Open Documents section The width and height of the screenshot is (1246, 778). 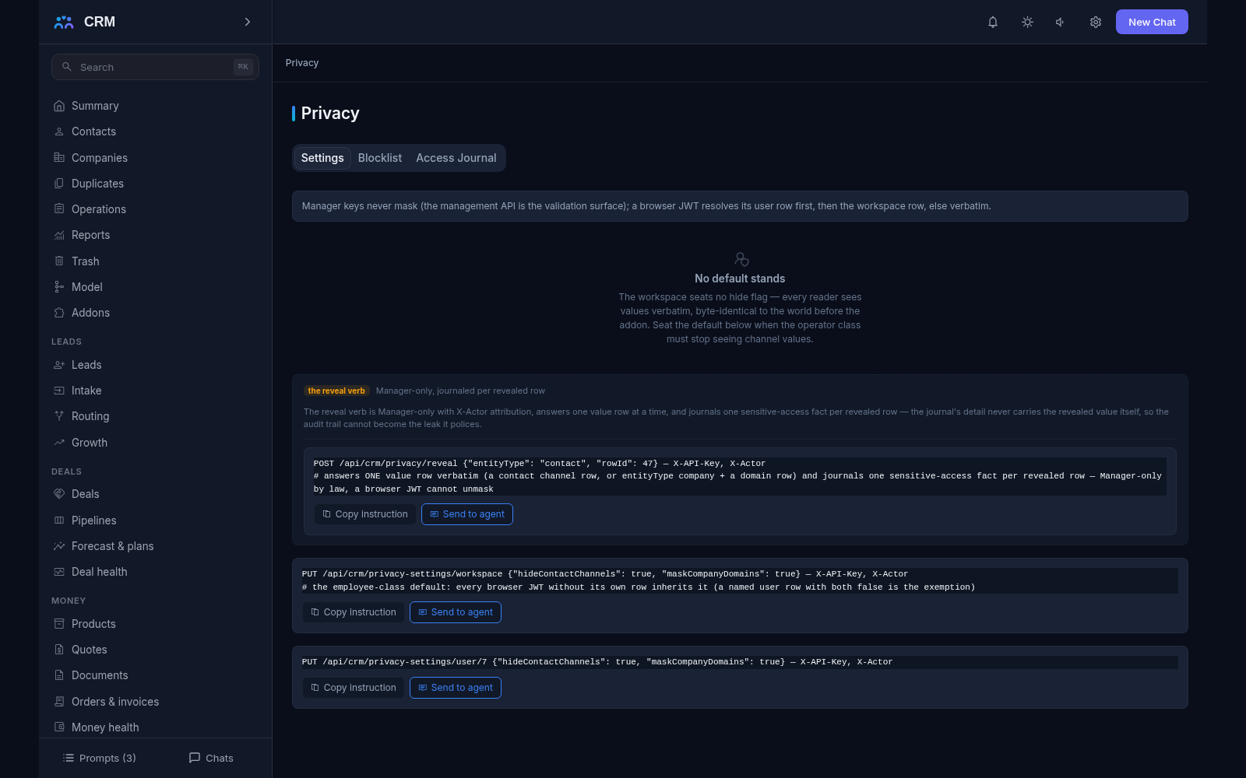pyautogui.click(x=155, y=675)
